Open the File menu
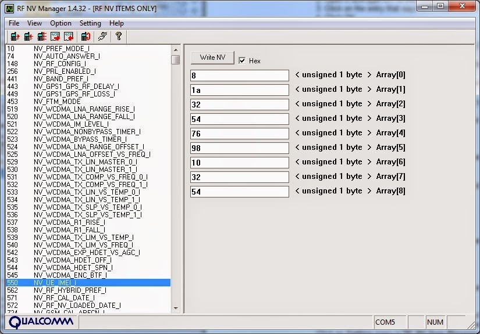Image resolution: width=480 pixels, height=334 pixels. (14, 23)
